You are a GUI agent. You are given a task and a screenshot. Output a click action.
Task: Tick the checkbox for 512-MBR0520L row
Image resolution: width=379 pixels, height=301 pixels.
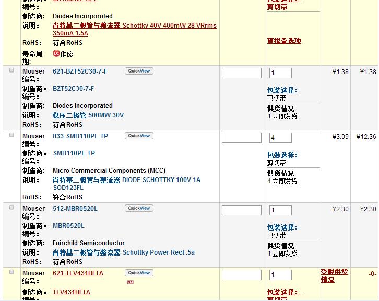tap(11, 207)
